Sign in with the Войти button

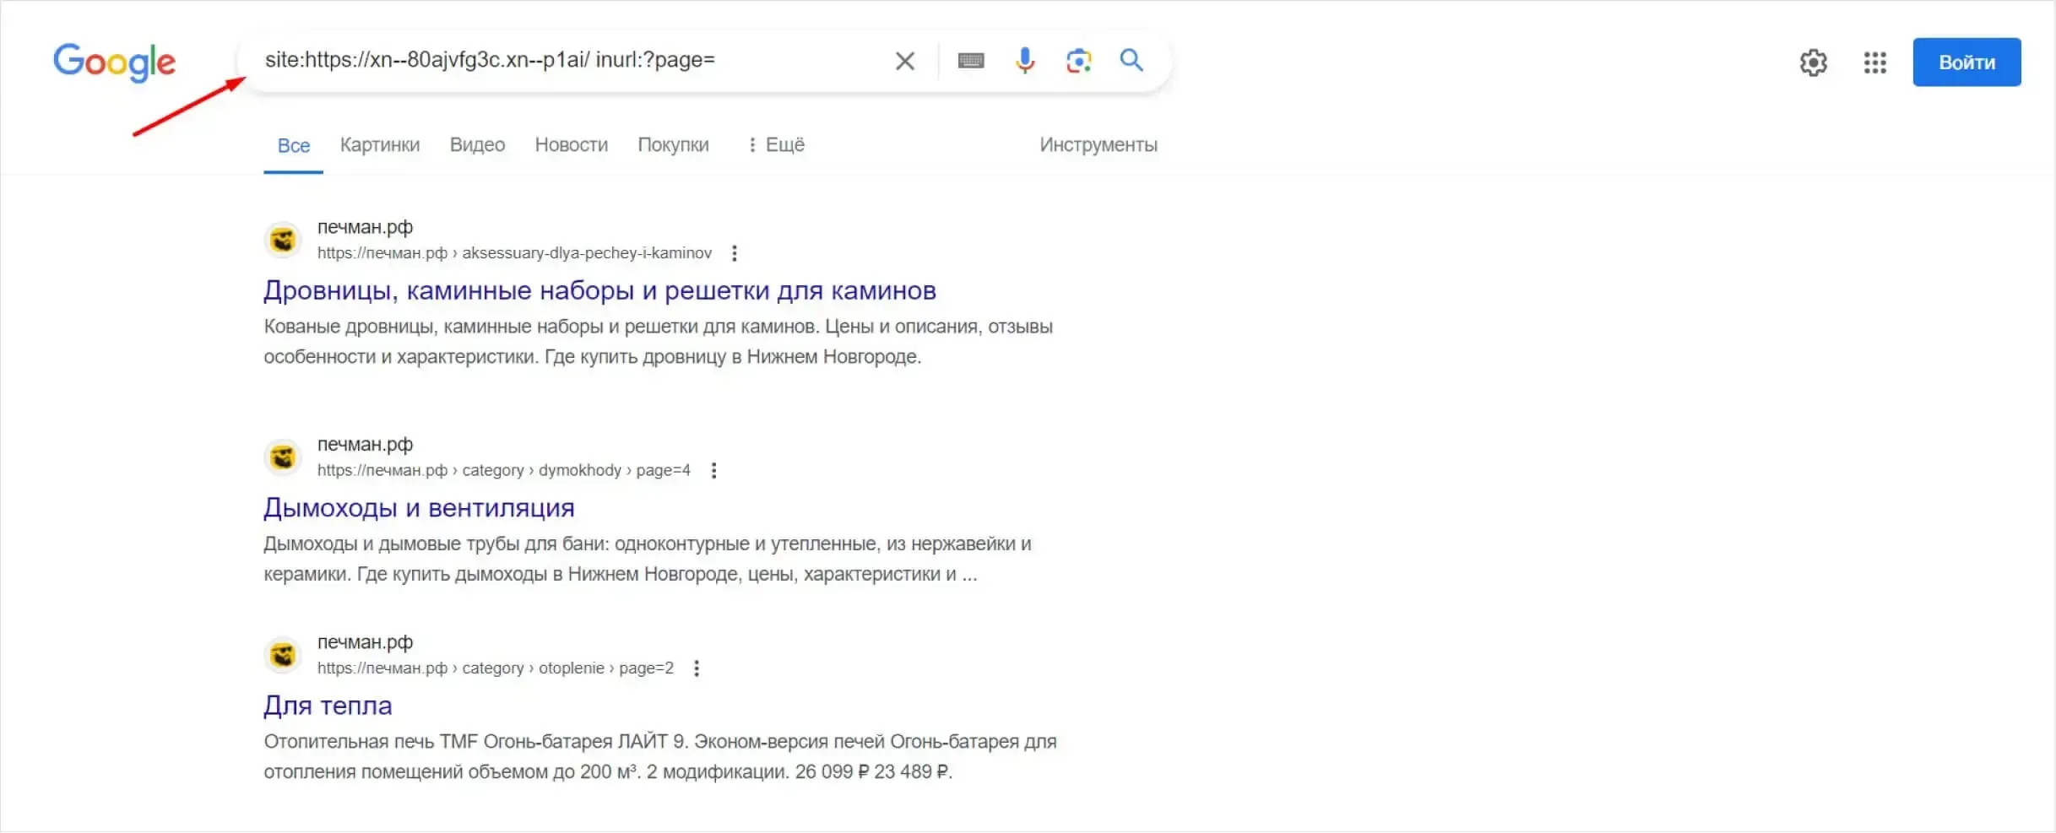tap(1966, 62)
